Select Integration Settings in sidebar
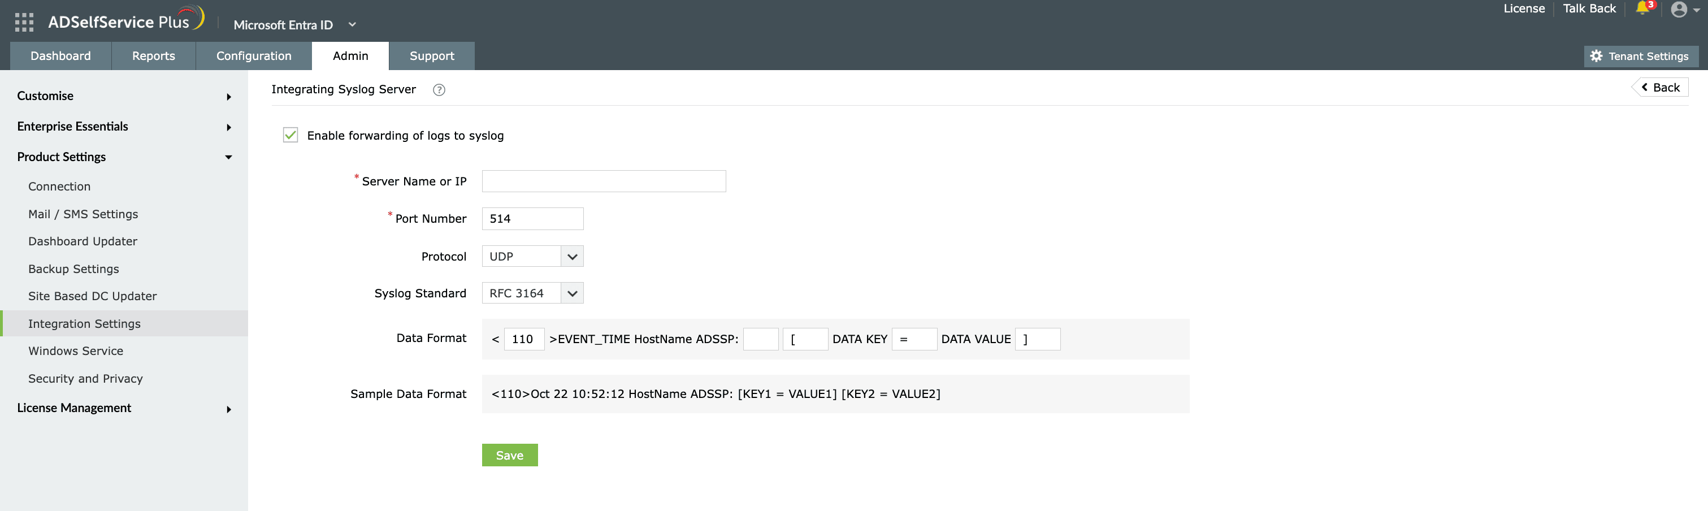 click(124, 323)
